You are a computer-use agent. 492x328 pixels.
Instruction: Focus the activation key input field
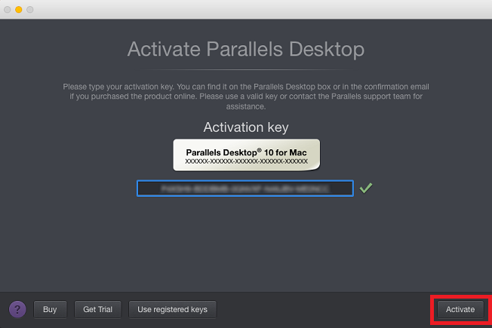[x=245, y=189]
